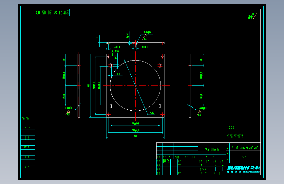284x184 pixels.
Task: Click the 14 value in title block
Action: point(222,165)
